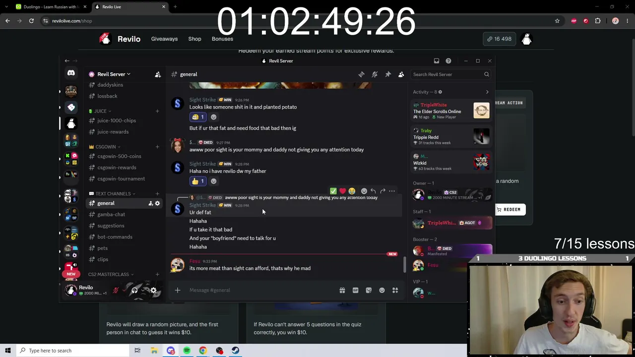This screenshot has height=357, width=635.
Task: Open audio output options arrow
Action: click(x=143, y=291)
